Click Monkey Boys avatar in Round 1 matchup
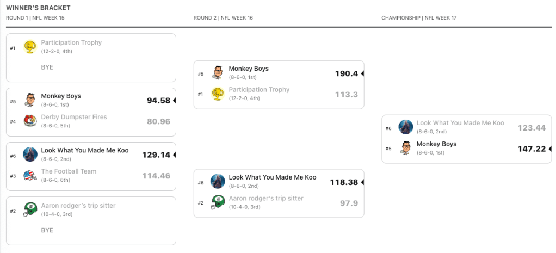This screenshot has height=253, width=556. 30,100
